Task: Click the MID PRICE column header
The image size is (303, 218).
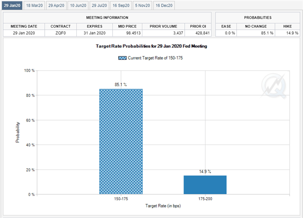Action: click(127, 26)
